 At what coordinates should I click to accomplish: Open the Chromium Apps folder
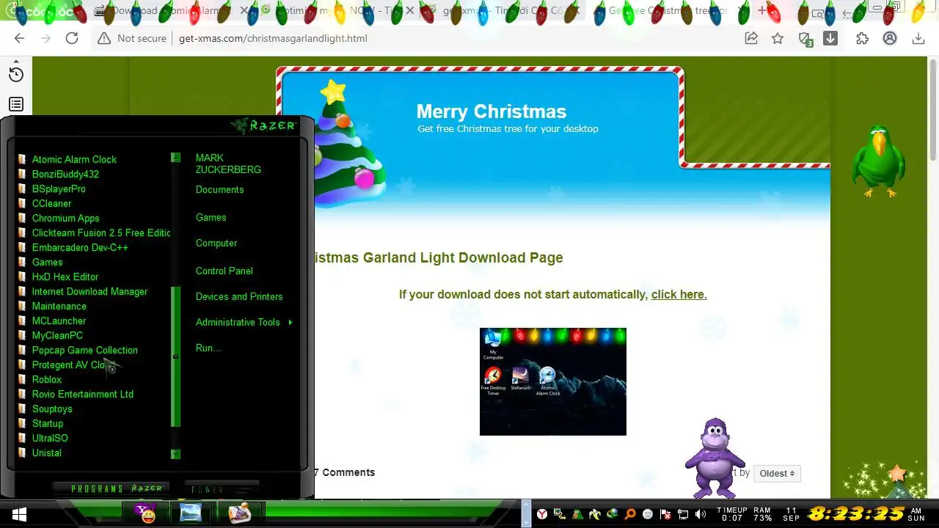coord(65,218)
